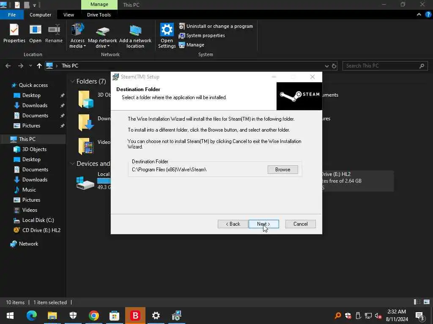Open Videos in navigation pane
The height and width of the screenshot is (324, 433).
[x=30, y=210]
